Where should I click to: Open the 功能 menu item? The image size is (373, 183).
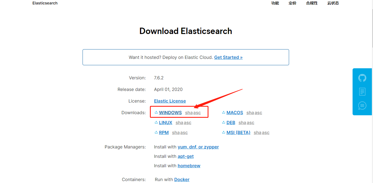275,3
